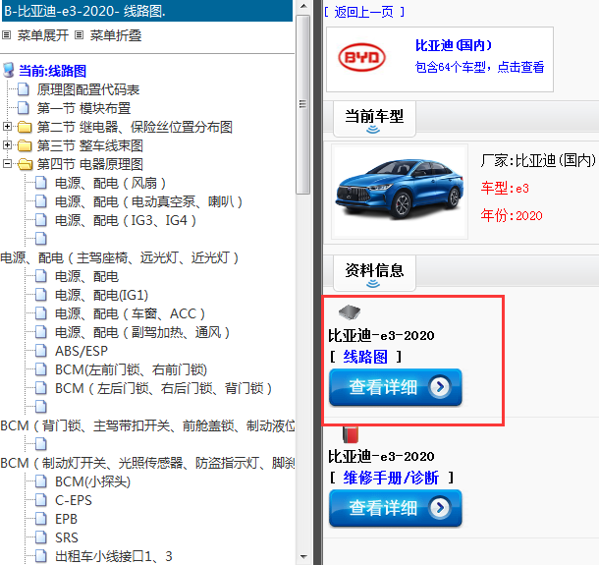Select the 资料信息 tab

[374, 273]
